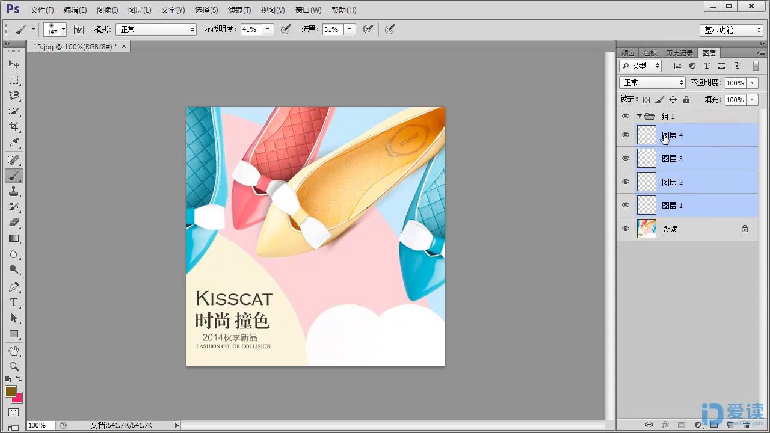This screenshot has height=433, width=770.
Task: Enable airbrush-style build-up effects
Action: coord(368,29)
